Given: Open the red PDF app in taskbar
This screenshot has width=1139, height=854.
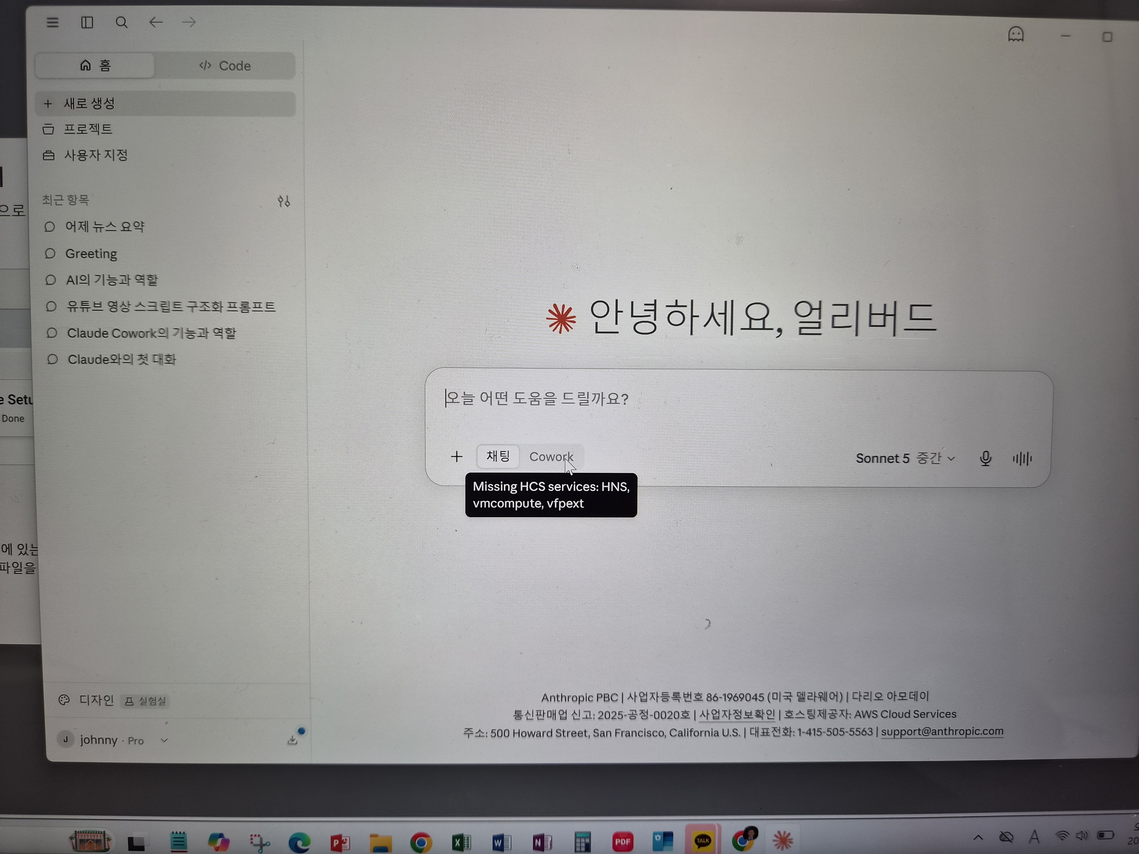Looking at the screenshot, I should pyautogui.click(x=622, y=842).
